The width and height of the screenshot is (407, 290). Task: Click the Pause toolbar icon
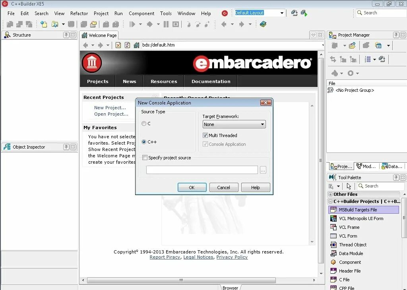166,24
